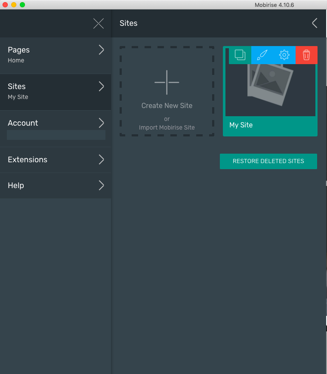
Task: Open the Help menu item
Action: pyautogui.click(x=56, y=185)
